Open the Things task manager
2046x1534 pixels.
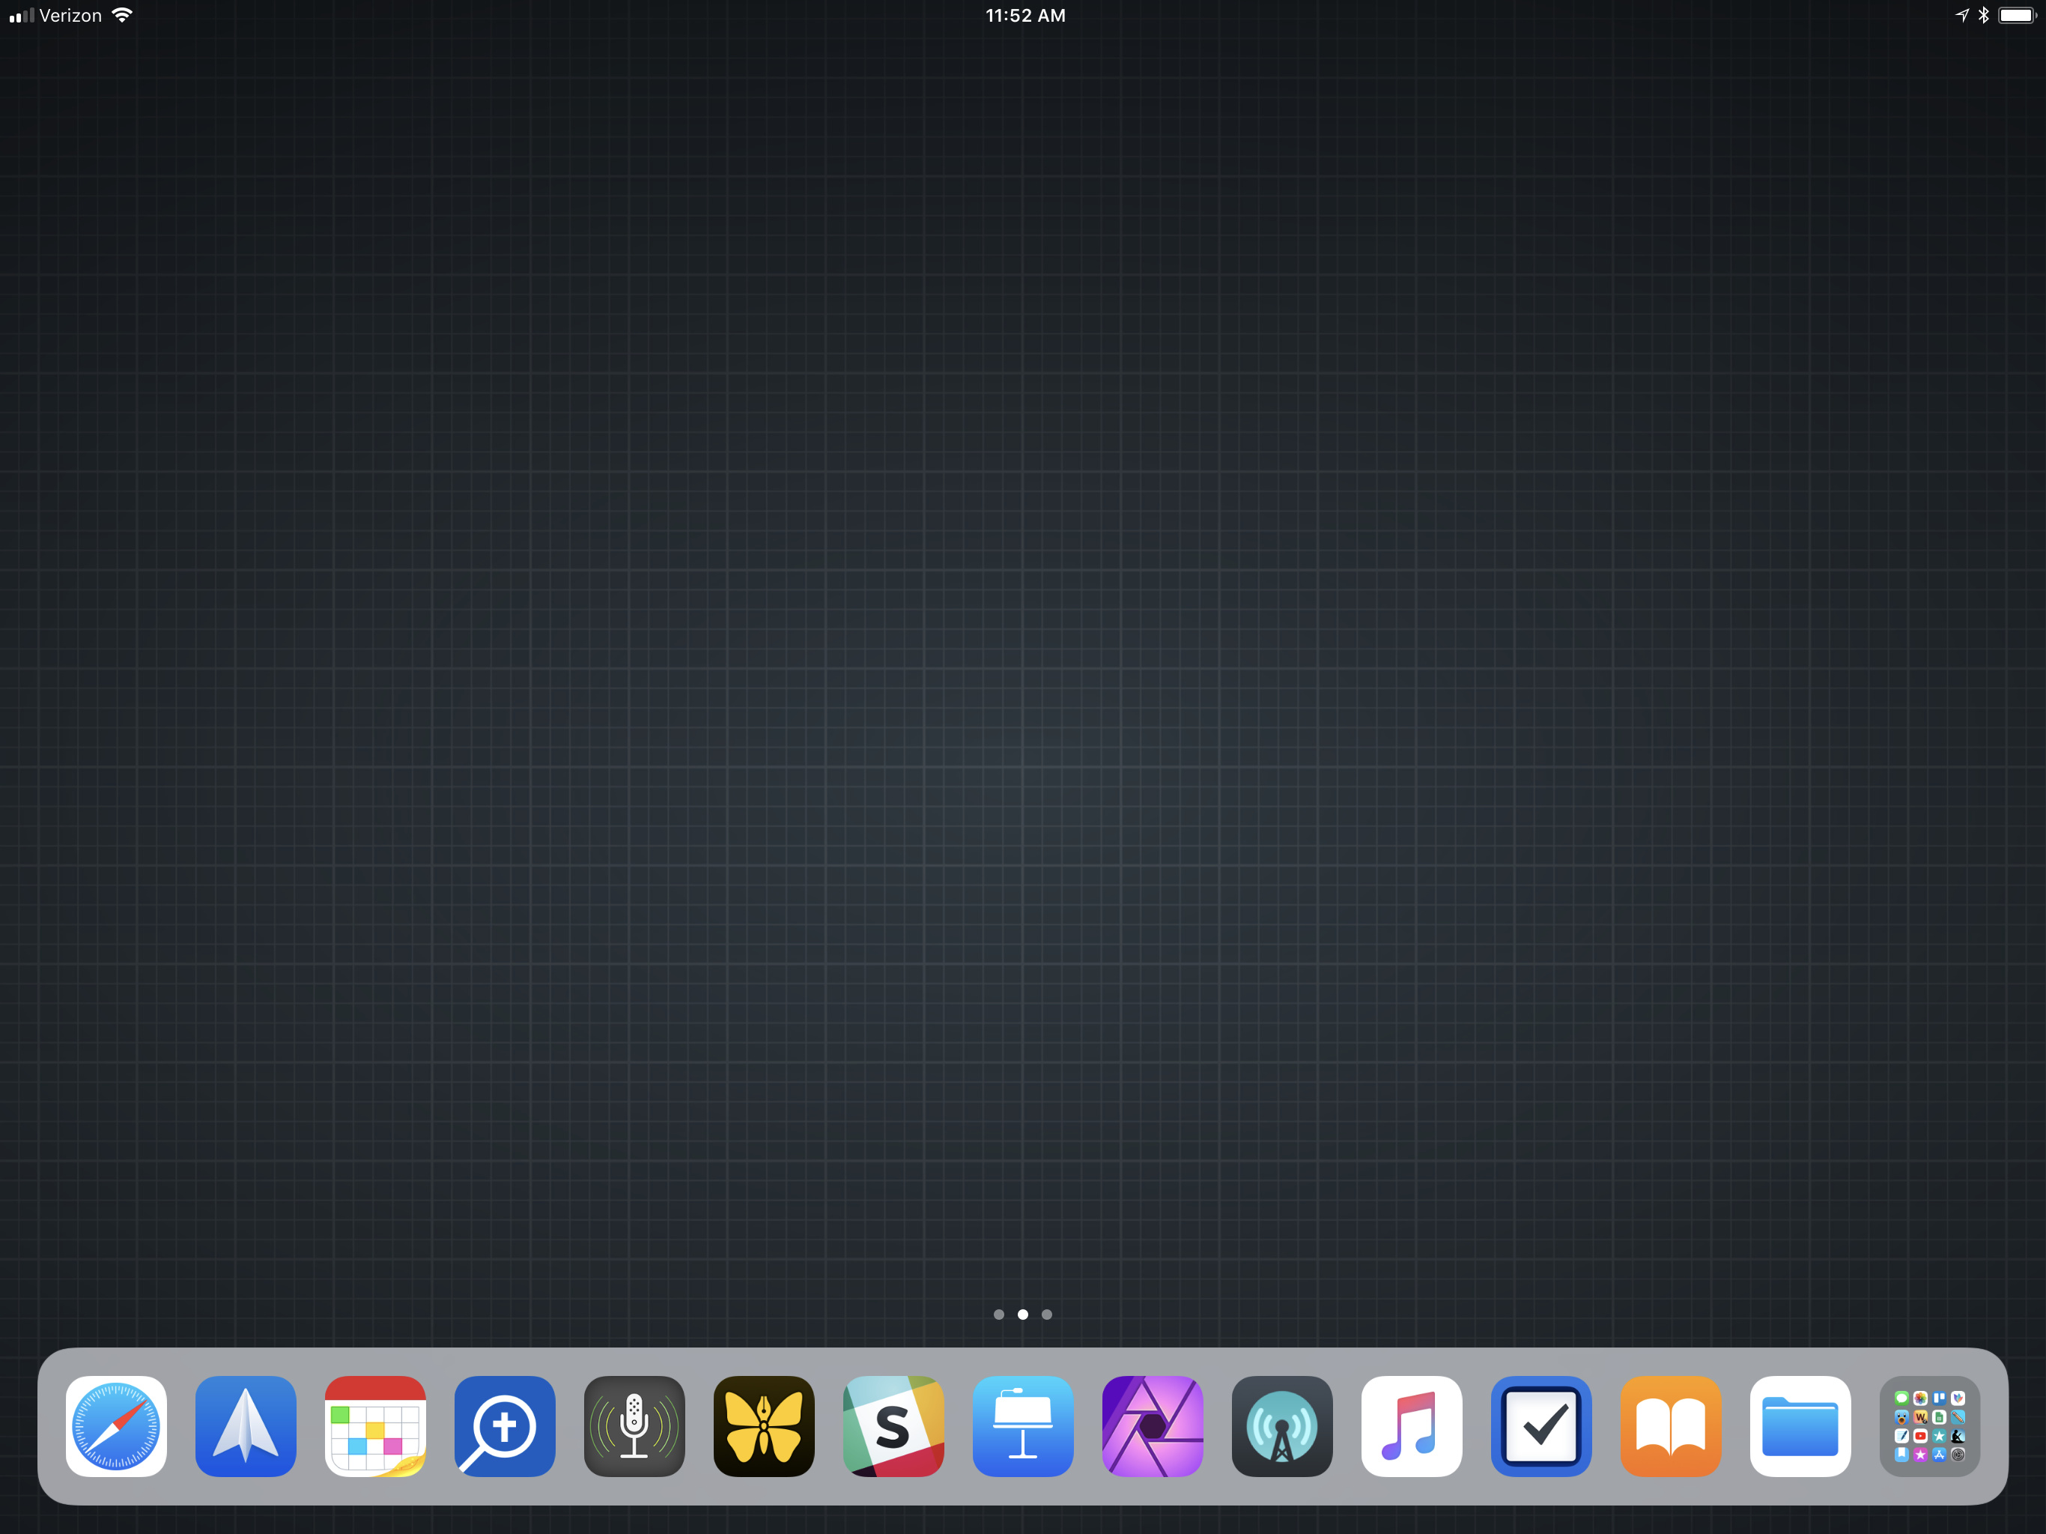(x=1541, y=1425)
